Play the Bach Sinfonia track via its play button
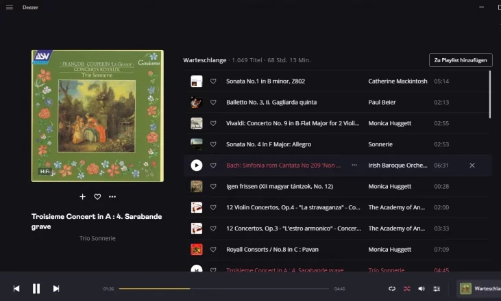This screenshot has width=501, height=301. click(197, 166)
